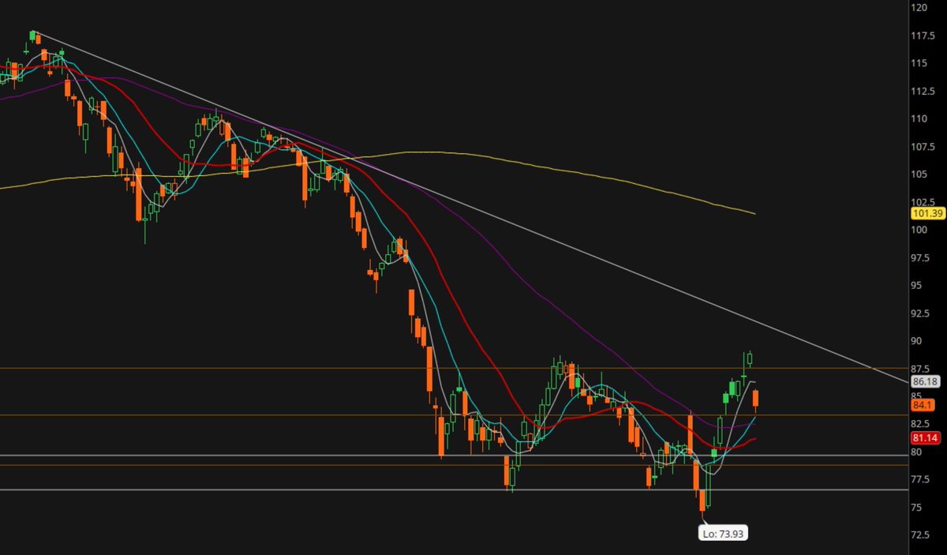
Task: Click the Lo: 73.93 low marker bubble
Action: [724, 534]
